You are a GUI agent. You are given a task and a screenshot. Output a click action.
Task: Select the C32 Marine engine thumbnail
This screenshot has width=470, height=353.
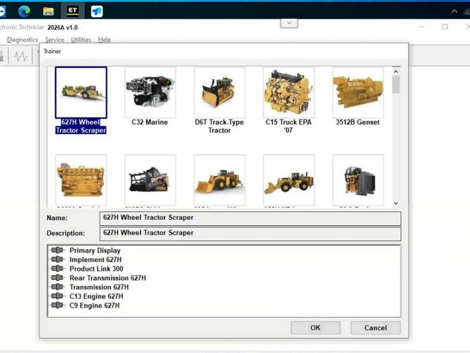[x=150, y=93]
